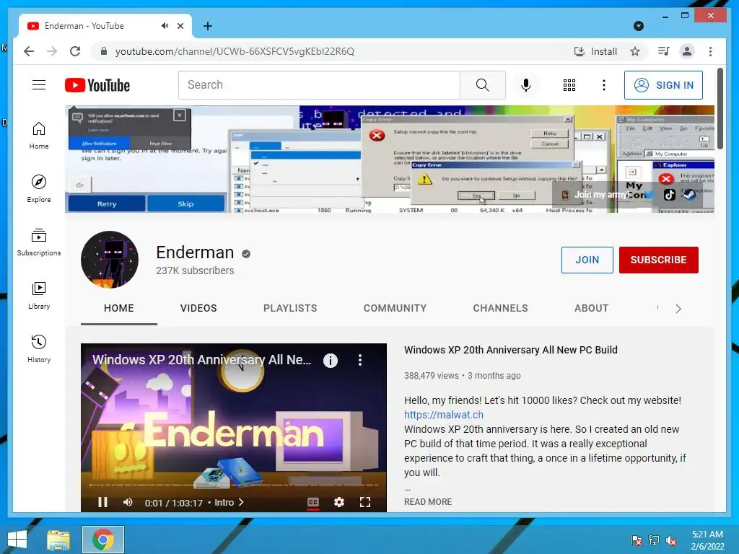
Task: Seek on the video progress bar
Action: pyautogui.click(x=234, y=485)
